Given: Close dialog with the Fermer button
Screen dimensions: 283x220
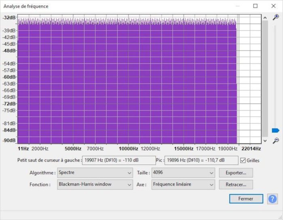Looking at the screenshot, I should (x=246, y=199).
